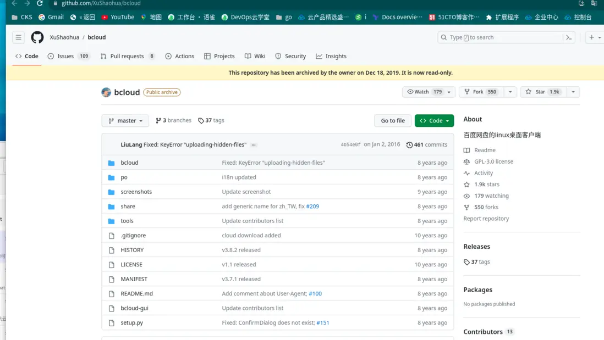Viewport: 604px width, 340px height.
Task: Open issue #100 link
Action: (x=315, y=293)
